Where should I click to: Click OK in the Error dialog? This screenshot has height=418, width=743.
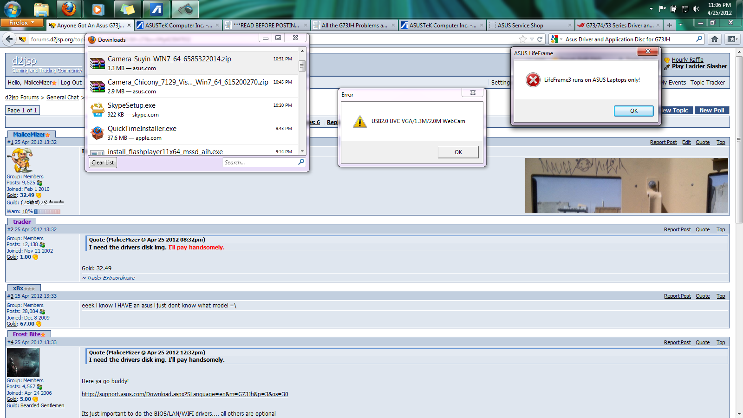tap(458, 152)
